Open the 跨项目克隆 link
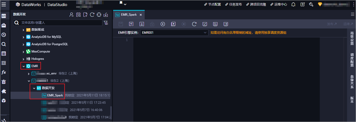Screen dimensions: 356x122 tap(256, 4)
